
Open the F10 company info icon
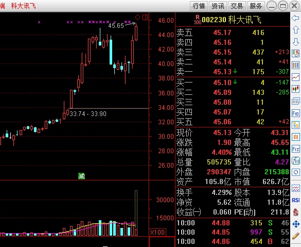(x=295, y=113)
